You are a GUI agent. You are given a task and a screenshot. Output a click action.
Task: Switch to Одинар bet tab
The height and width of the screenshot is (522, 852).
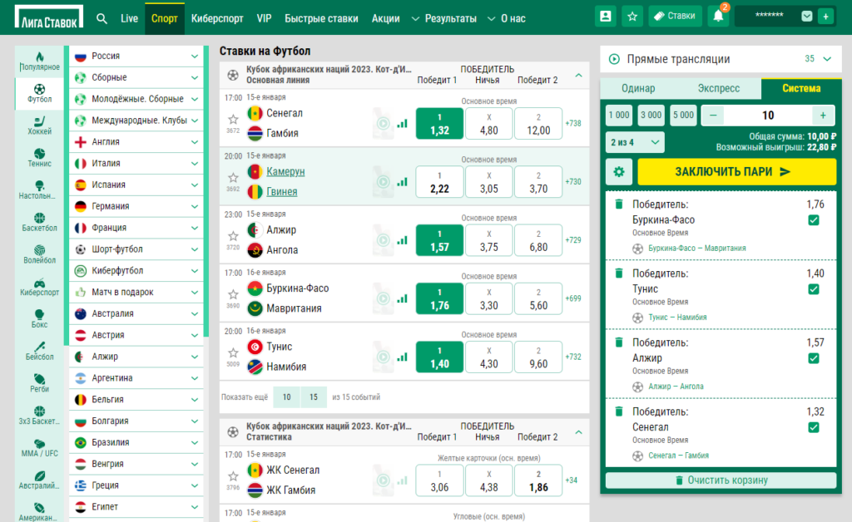638,88
